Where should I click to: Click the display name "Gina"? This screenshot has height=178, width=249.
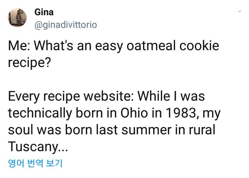pos(44,12)
